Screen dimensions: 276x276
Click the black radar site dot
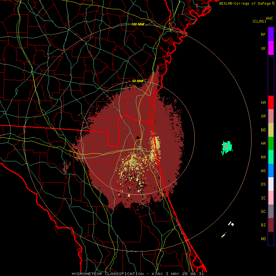coord(138,138)
